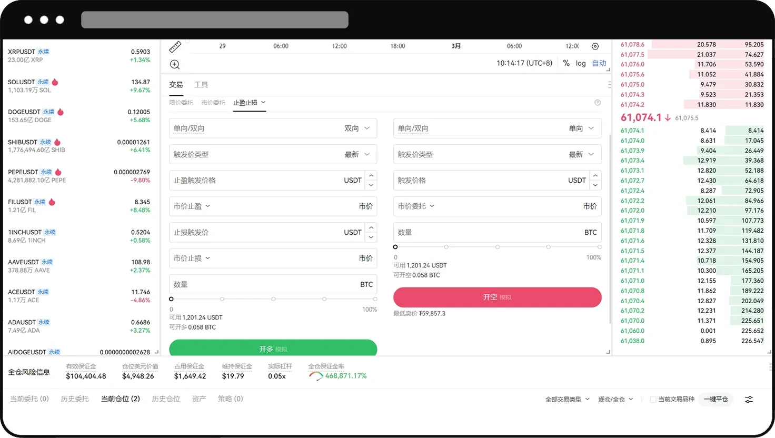
Task: Click the flame icon next to SHIBUSDT
Action: [x=57, y=142]
